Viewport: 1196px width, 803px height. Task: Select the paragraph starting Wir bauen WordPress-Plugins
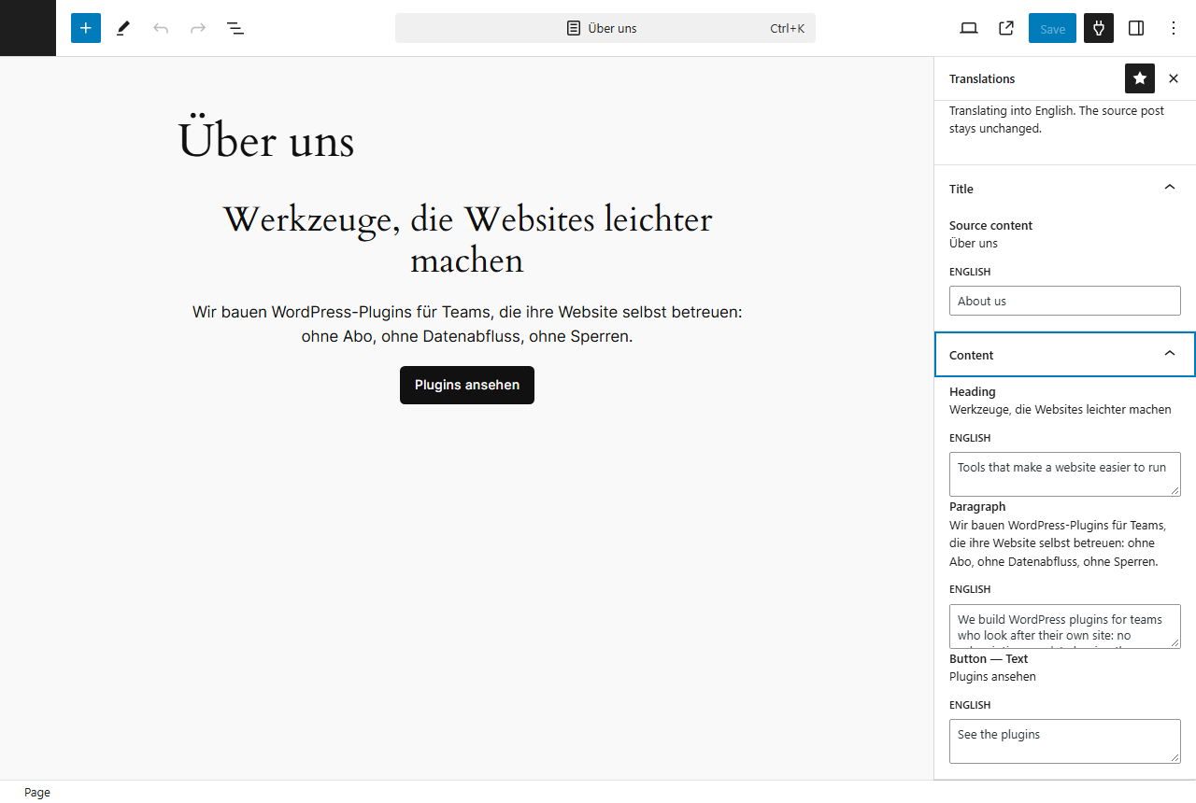coord(467,324)
